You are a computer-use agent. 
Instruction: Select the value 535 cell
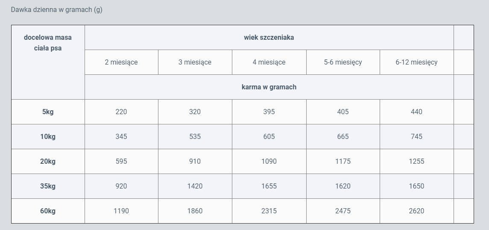[x=195, y=136]
